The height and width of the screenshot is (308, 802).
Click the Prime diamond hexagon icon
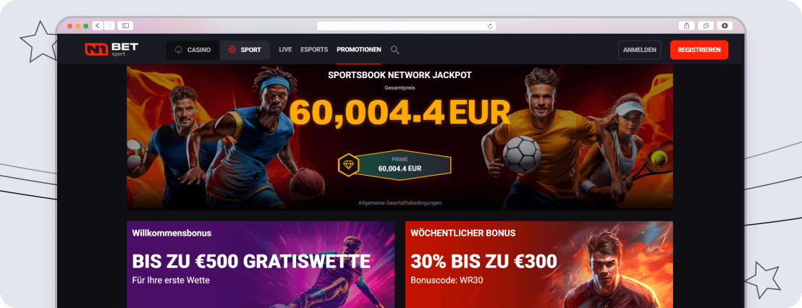pyautogui.click(x=348, y=164)
